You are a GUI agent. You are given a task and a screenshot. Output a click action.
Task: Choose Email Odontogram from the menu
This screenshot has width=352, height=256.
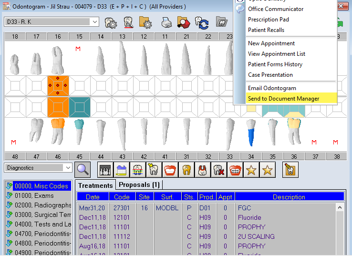click(272, 88)
